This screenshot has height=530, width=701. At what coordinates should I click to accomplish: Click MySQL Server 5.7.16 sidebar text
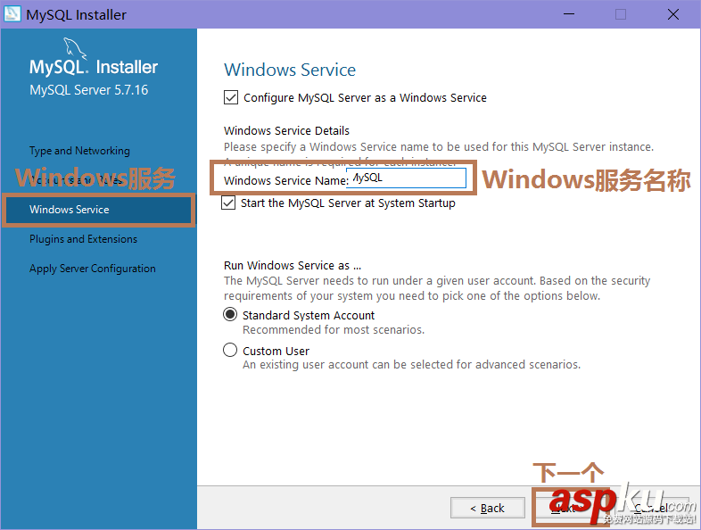pyautogui.click(x=88, y=90)
